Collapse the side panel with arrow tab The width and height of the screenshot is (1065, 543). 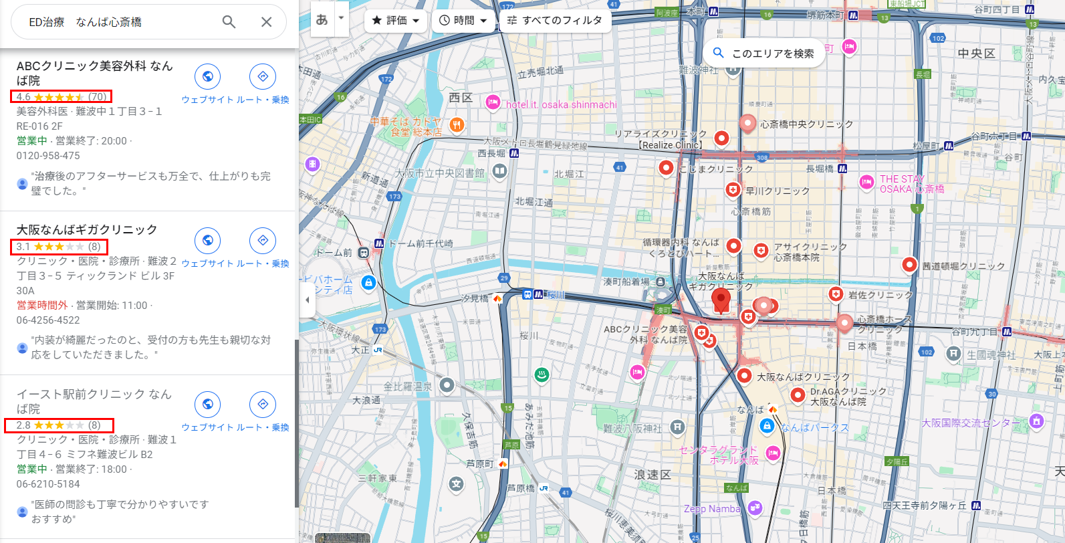pos(307,300)
